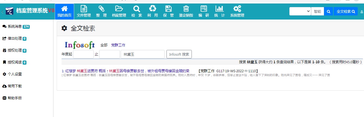Open 档案管理 folder icon

[x=119, y=9]
